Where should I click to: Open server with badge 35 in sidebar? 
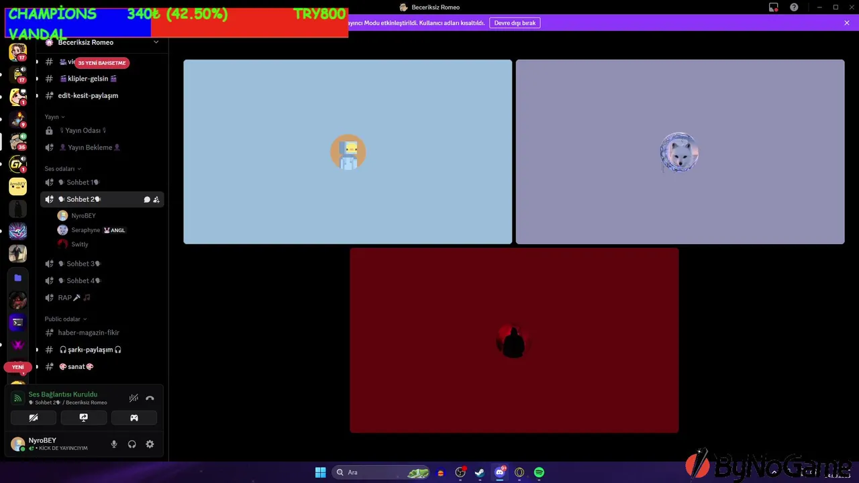pos(18,142)
